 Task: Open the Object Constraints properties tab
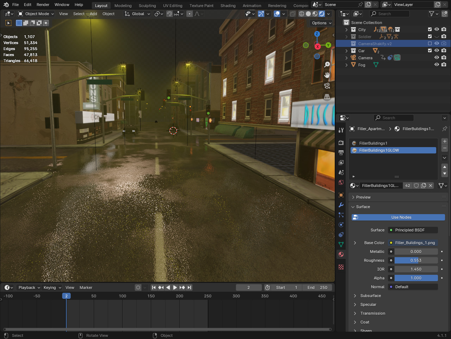click(341, 235)
